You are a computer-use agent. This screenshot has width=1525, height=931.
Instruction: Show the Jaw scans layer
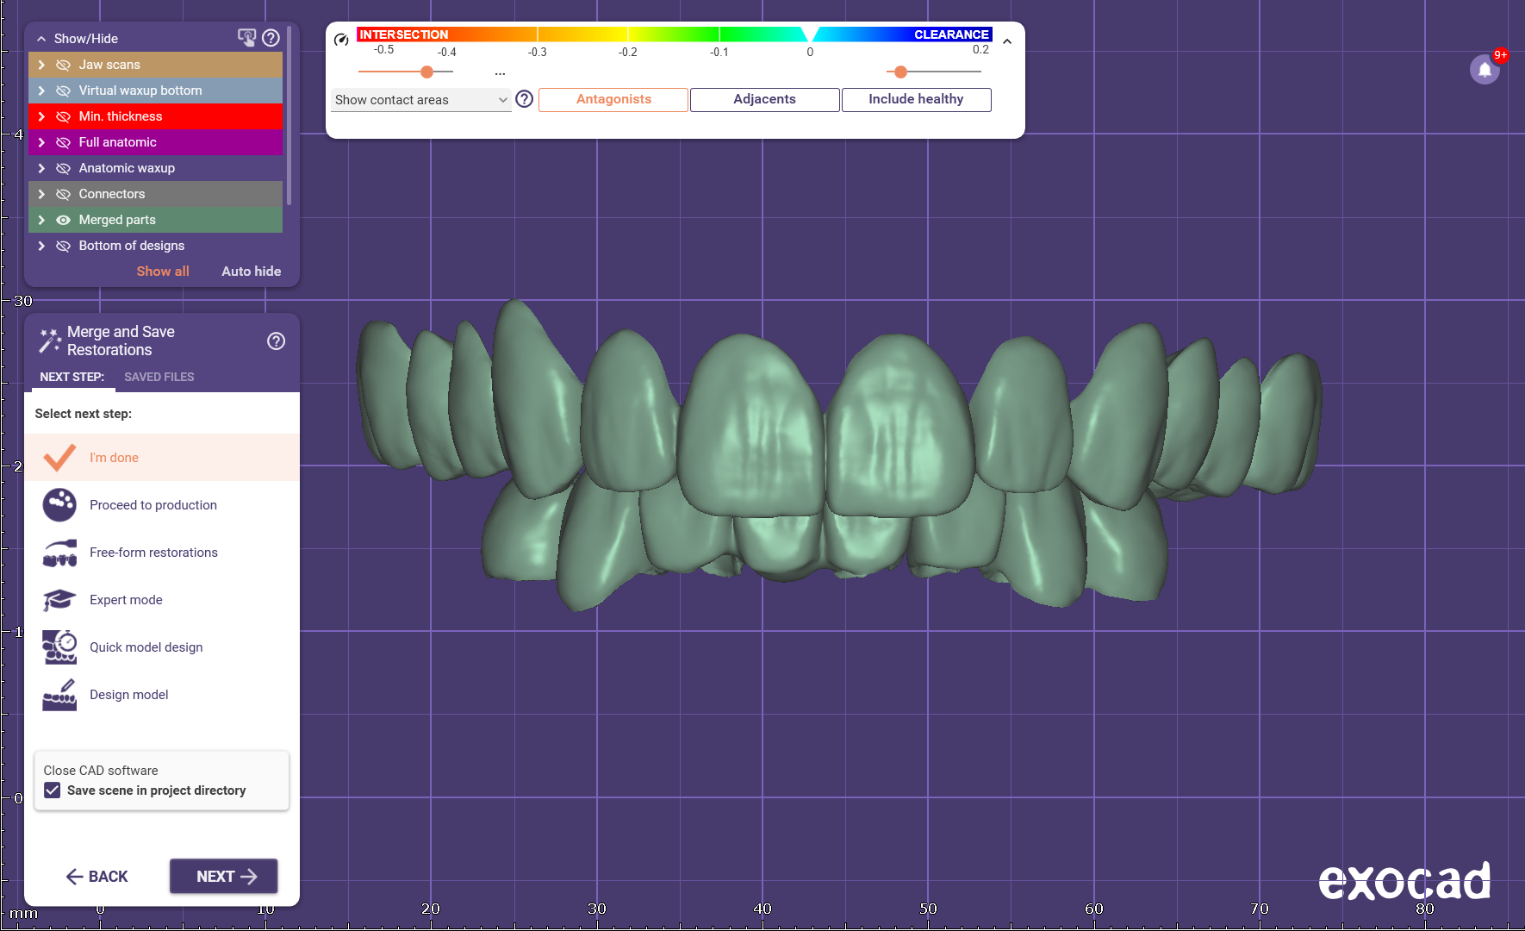tap(63, 65)
